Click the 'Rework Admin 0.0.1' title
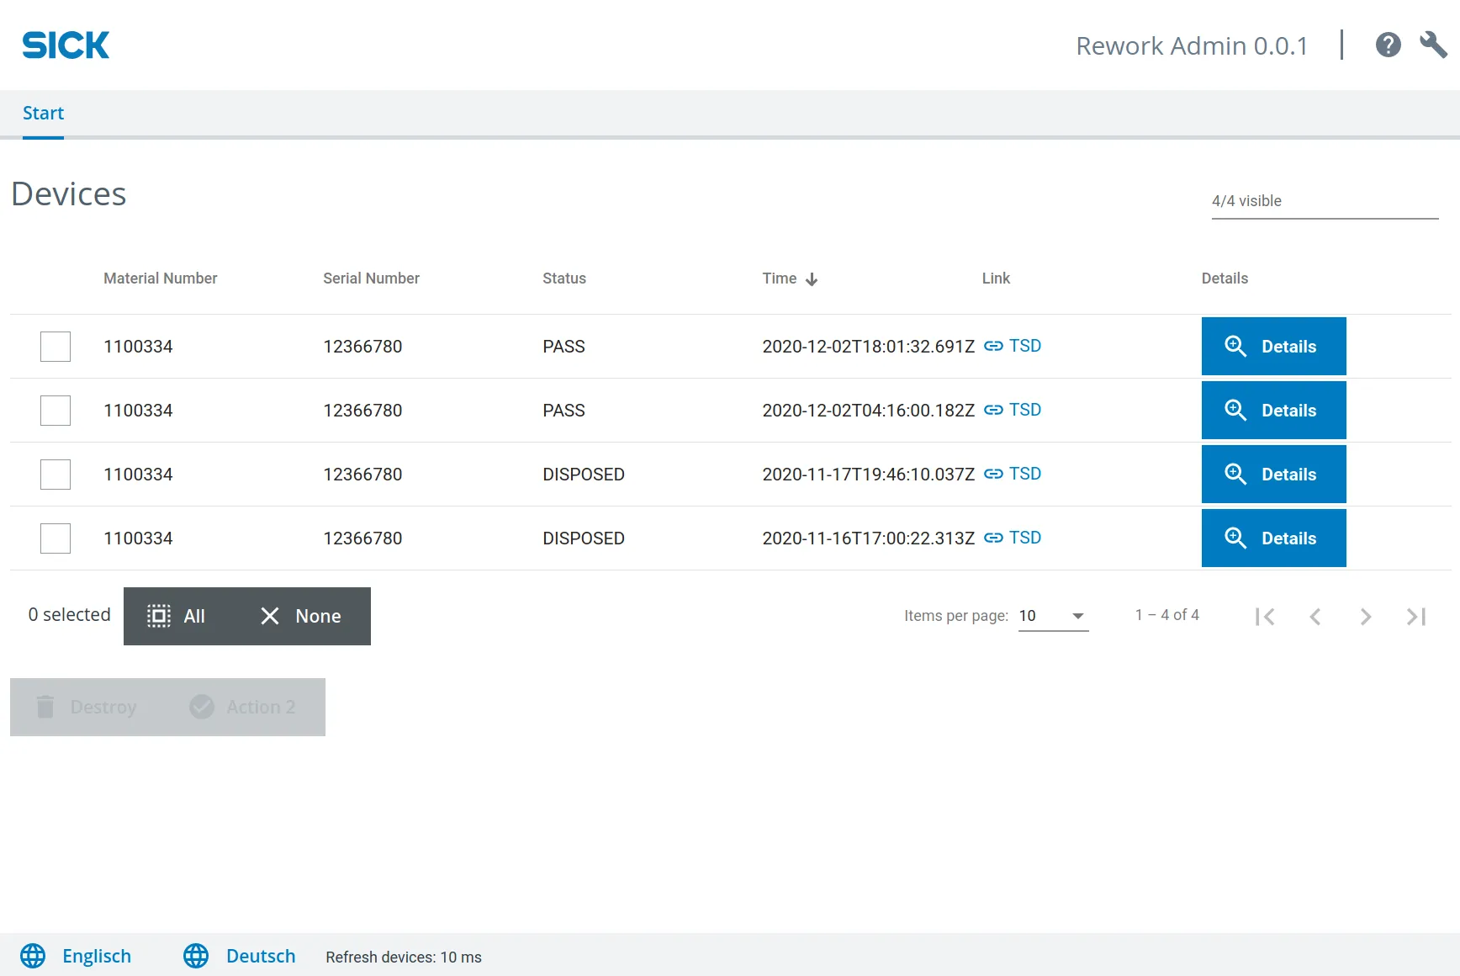 point(1192,45)
